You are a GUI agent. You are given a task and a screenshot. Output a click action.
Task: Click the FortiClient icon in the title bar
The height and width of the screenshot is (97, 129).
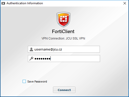point(3,3)
